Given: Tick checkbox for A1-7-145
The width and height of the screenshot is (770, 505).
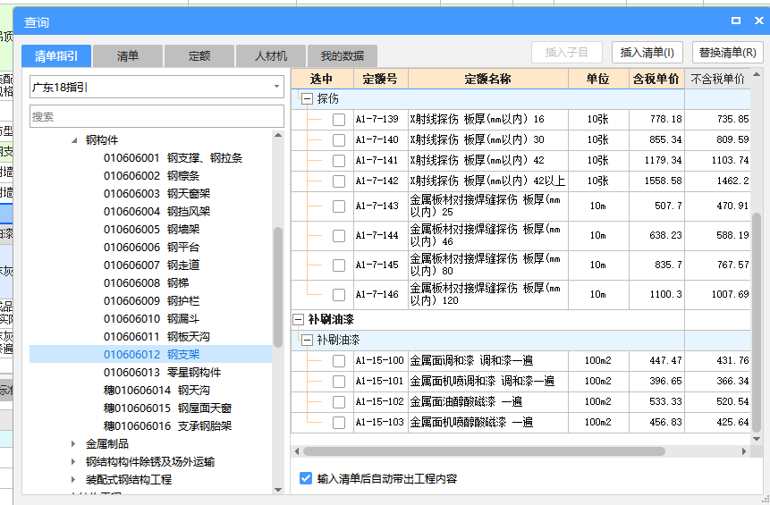Looking at the screenshot, I should tap(339, 265).
